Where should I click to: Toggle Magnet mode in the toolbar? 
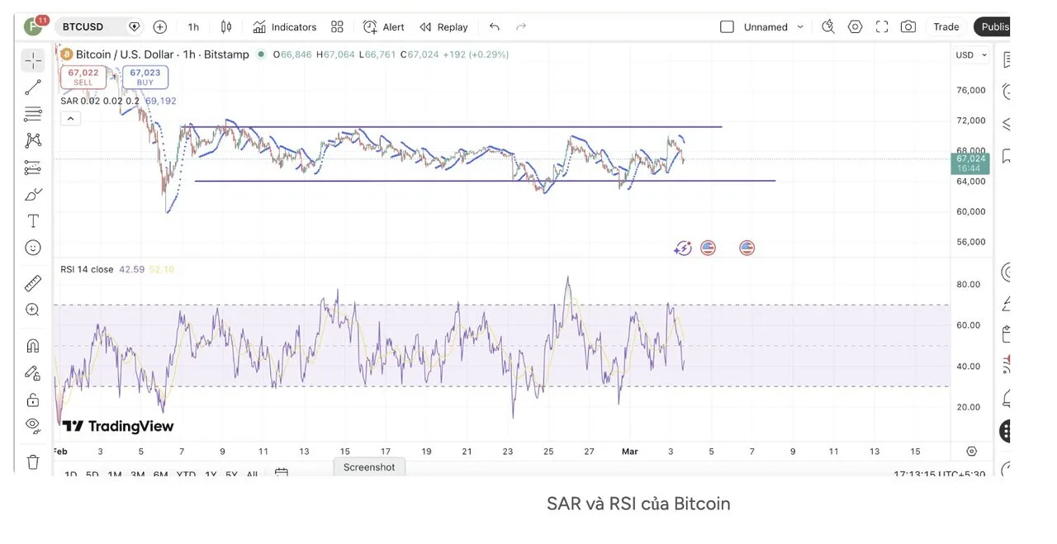(32, 345)
